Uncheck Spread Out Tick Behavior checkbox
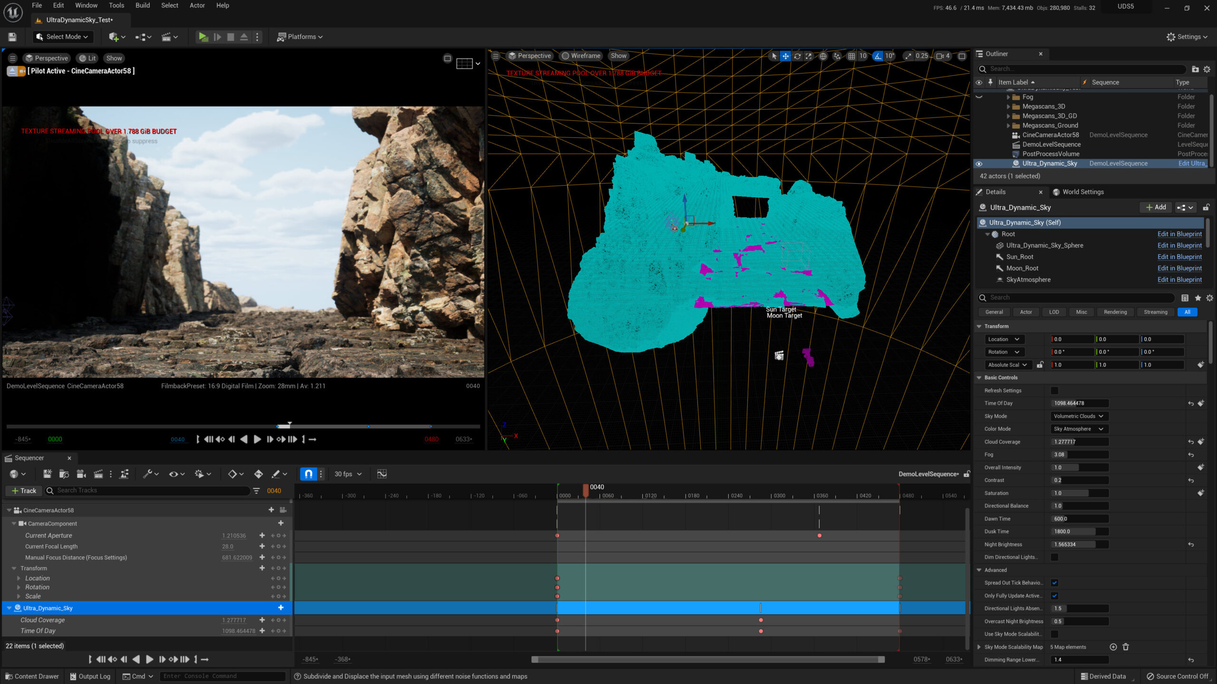Screen dimensions: 1217x684 coord(1054,583)
